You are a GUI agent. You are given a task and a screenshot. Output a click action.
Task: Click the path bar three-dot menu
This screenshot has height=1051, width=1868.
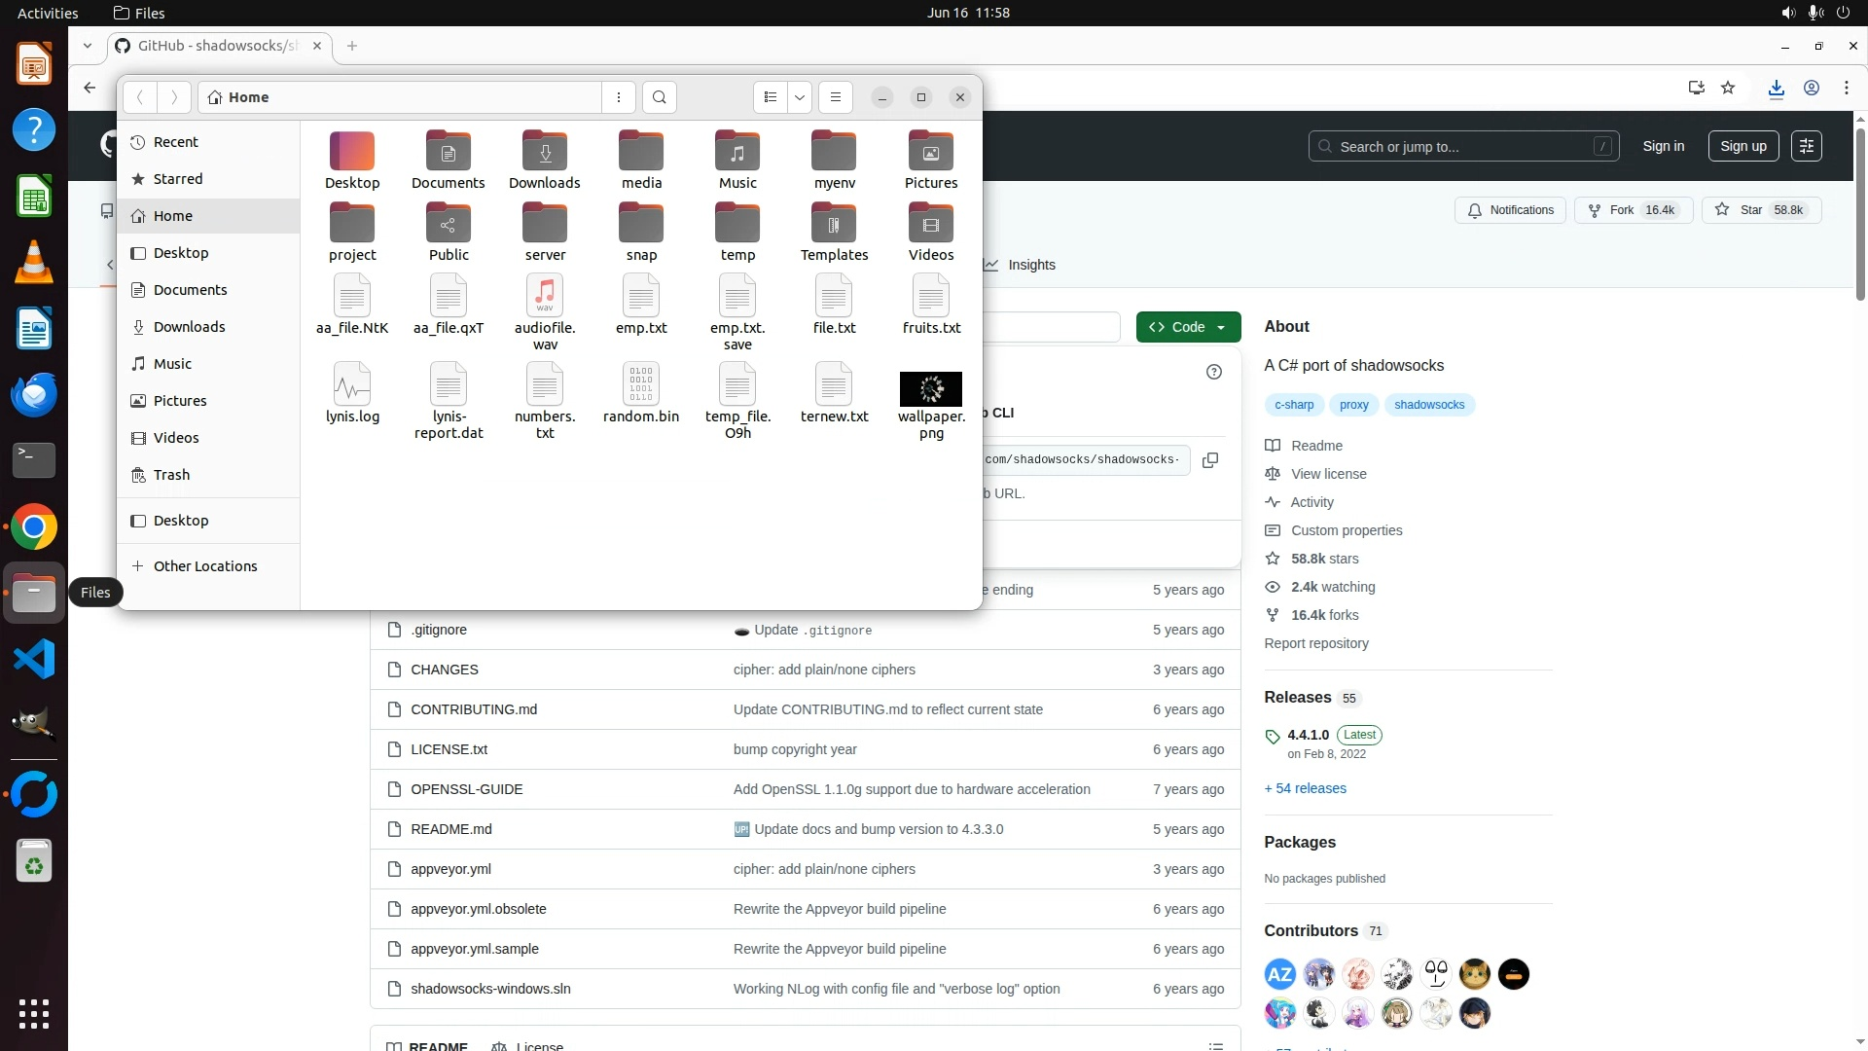pyautogui.click(x=619, y=97)
